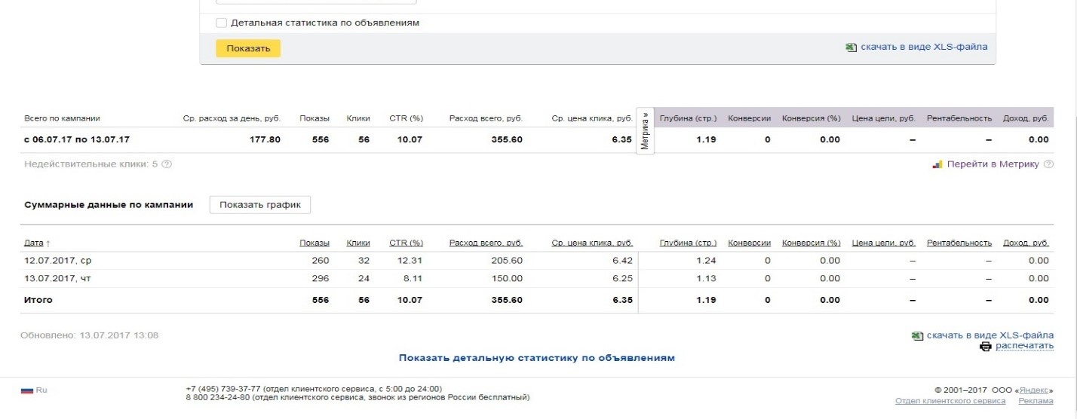The image size is (1077, 419).
Task: Click the date range с 06.07.17 по 13.07.17
Action: (x=77, y=139)
